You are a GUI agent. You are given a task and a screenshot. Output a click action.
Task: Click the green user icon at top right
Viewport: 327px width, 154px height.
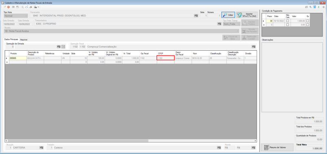tap(318, 7)
